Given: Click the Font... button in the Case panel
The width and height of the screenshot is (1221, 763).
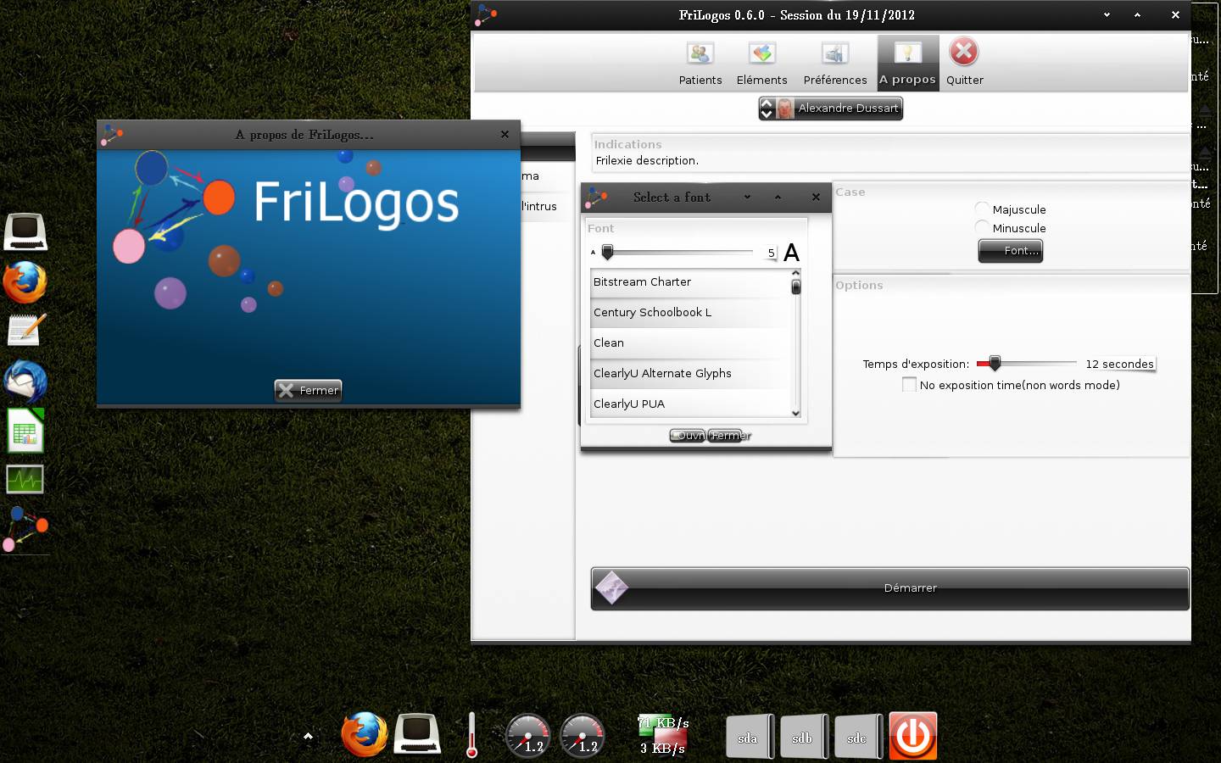Looking at the screenshot, I should [x=1011, y=251].
